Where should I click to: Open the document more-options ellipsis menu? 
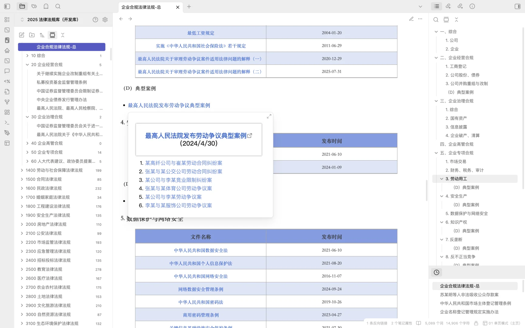pos(420,19)
